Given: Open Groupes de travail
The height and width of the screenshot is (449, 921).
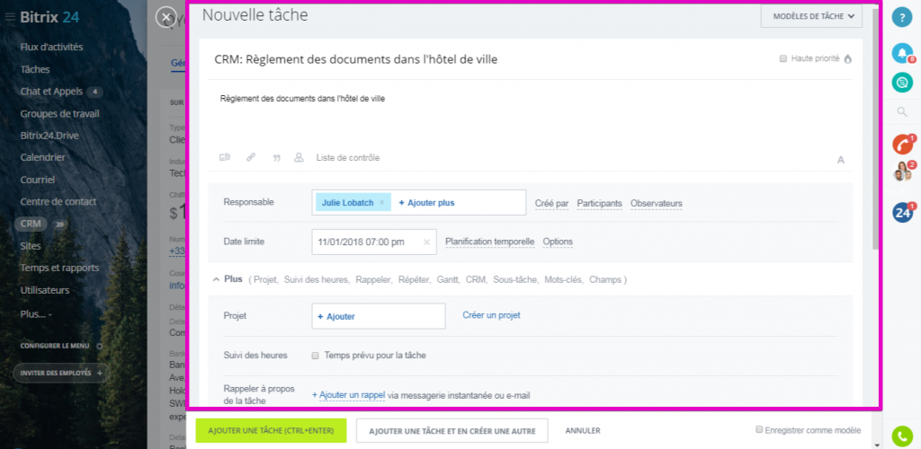Looking at the screenshot, I should coord(60,114).
